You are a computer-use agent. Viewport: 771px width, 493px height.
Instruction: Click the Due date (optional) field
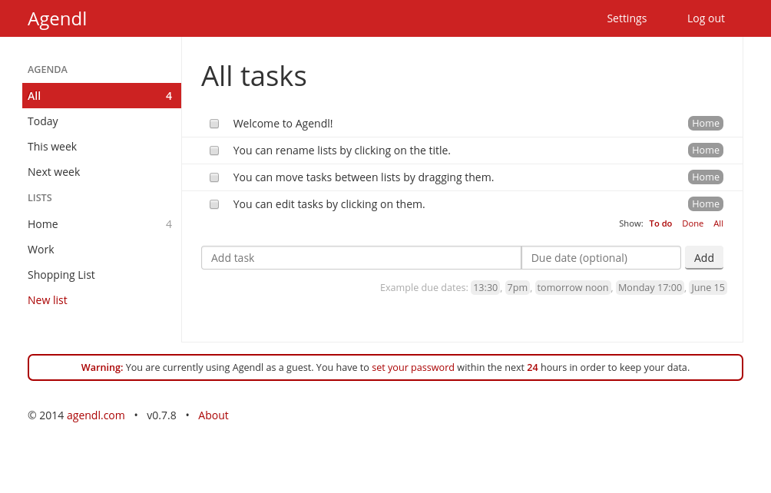point(601,258)
